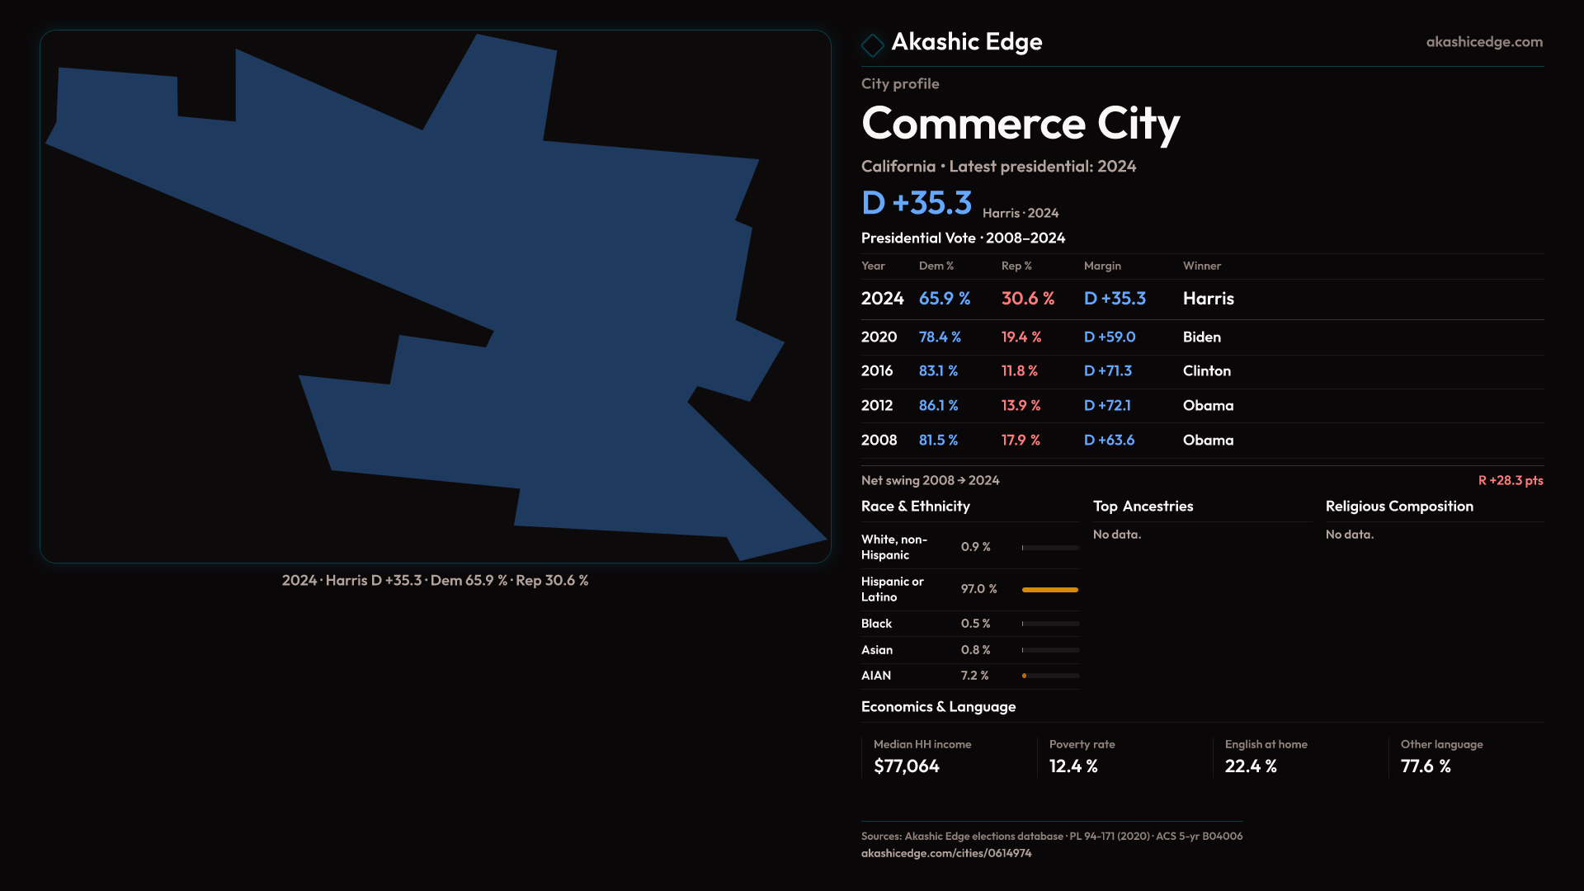Click the Margin column header

tap(1102, 266)
